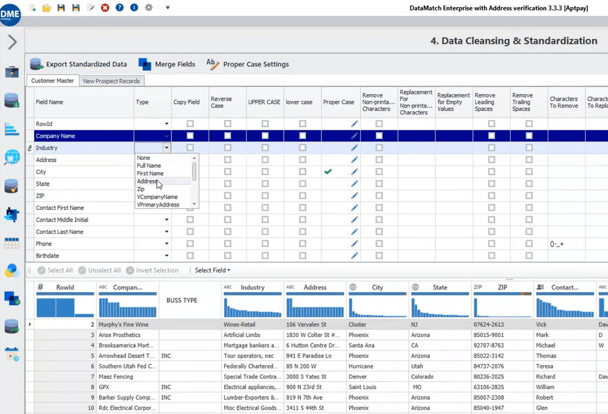Tick Copy Field checkbox for Birthdate
Viewport: 608px width, 414px height.
pyautogui.click(x=190, y=255)
